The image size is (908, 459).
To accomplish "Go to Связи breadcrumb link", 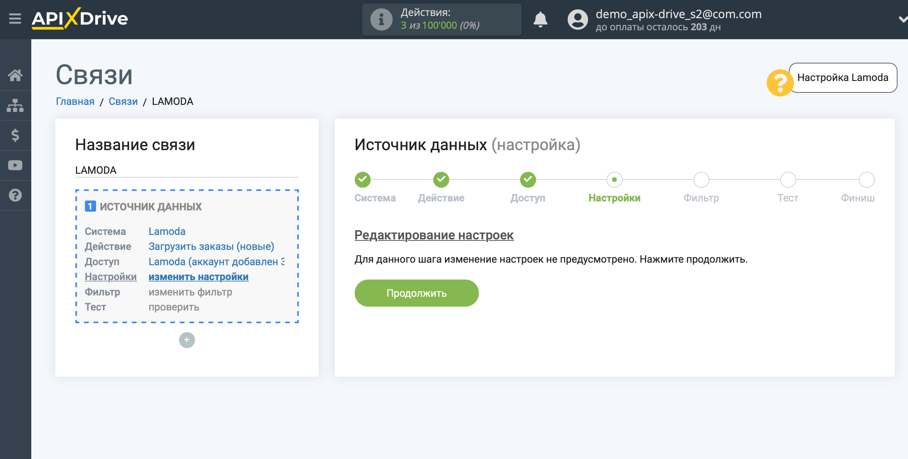I will (x=123, y=101).
